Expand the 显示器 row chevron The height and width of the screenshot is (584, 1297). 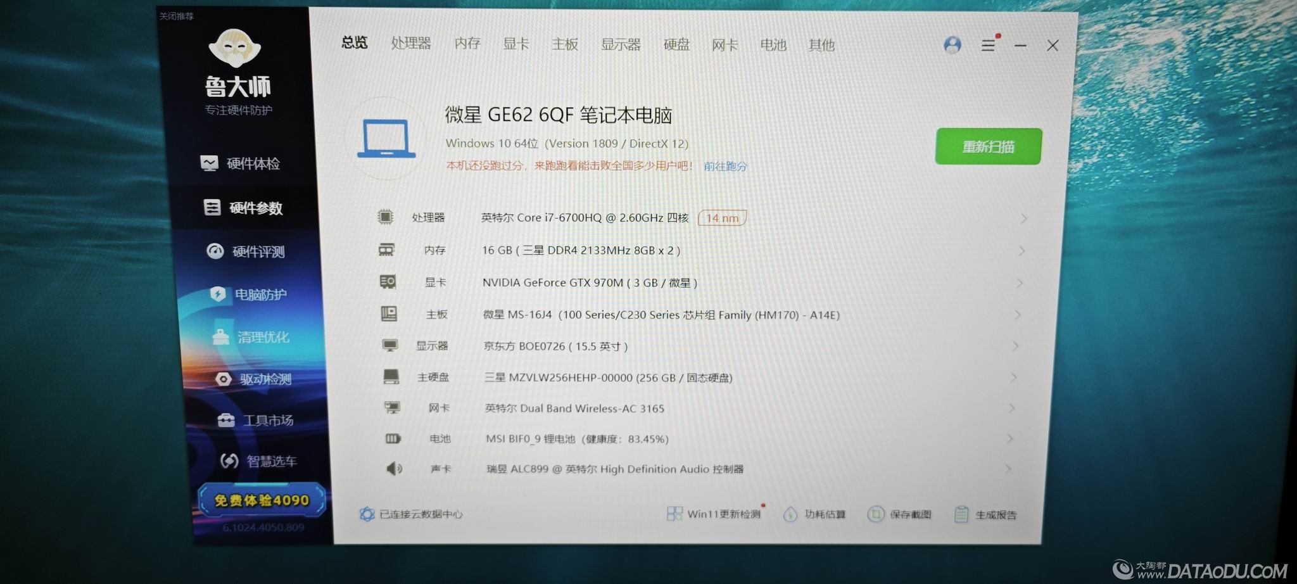point(1015,346)
